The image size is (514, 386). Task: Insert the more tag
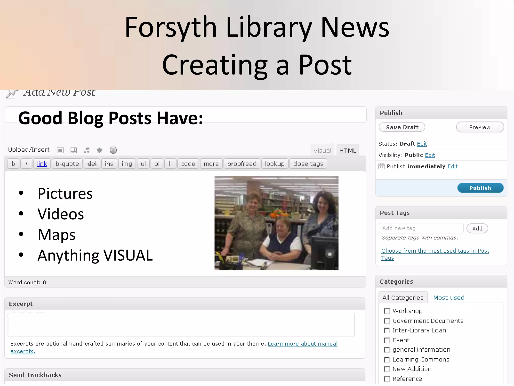point(211,164)
